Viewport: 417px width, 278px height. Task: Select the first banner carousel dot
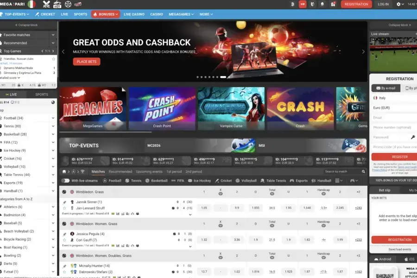tap(197, 77)
